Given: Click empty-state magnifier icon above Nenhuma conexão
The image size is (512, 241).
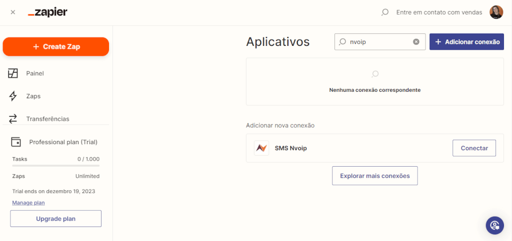Looking at the screenshot, I should tap(375, 74).
